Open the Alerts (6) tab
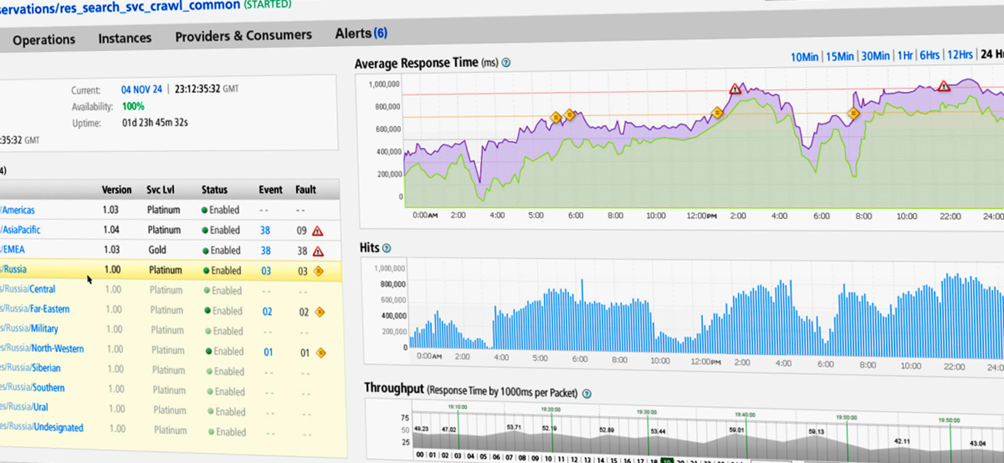This screenshot has width=1004, height=463. [x=361, y=33]
